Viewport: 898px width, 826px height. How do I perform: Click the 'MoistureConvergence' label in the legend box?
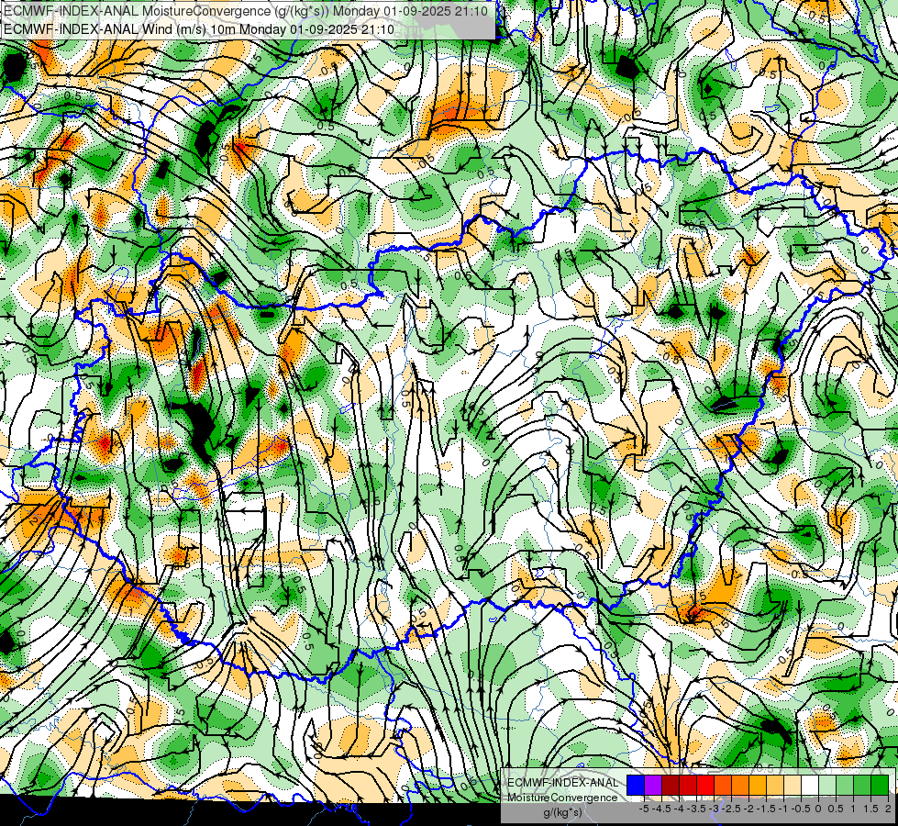tap(563, 798)
